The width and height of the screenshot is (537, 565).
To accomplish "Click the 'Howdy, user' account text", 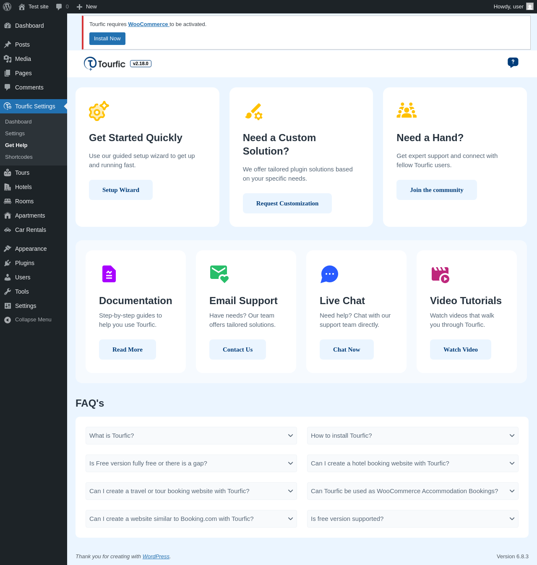I will point(508,7).
